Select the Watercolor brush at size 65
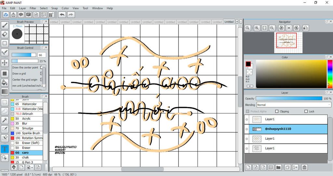Screen dimensions: 333x176 coord(27,104)
